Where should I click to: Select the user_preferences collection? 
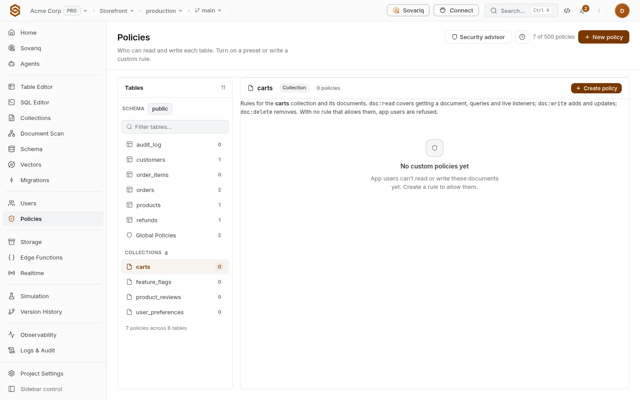(175, 312)
